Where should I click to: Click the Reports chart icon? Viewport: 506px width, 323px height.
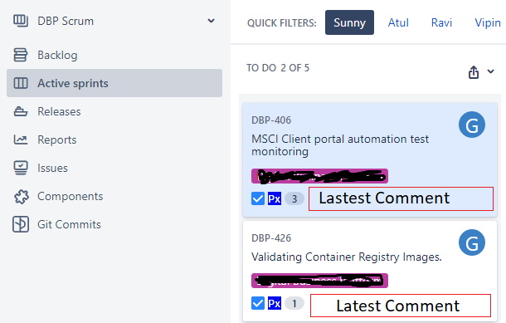click(21, 139)
